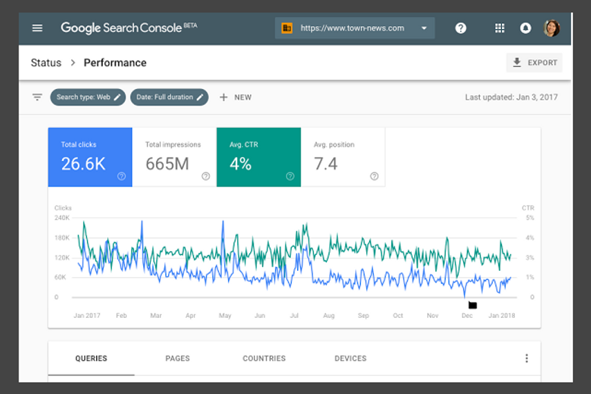Viewport: 591px width, 394px height.
Task: Open help icon on Avg. CTR card
Action: coord(290,176)
